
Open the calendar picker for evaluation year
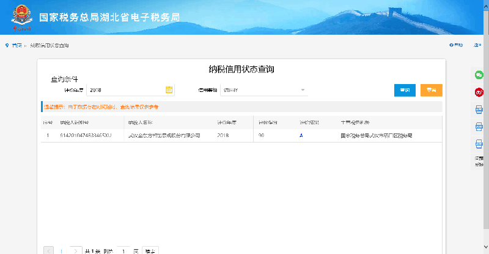(169, 90)
